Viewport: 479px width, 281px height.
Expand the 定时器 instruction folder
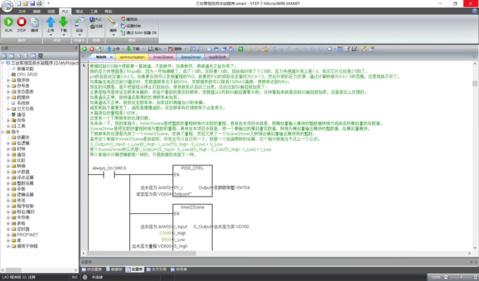click(x=8, y=229)
